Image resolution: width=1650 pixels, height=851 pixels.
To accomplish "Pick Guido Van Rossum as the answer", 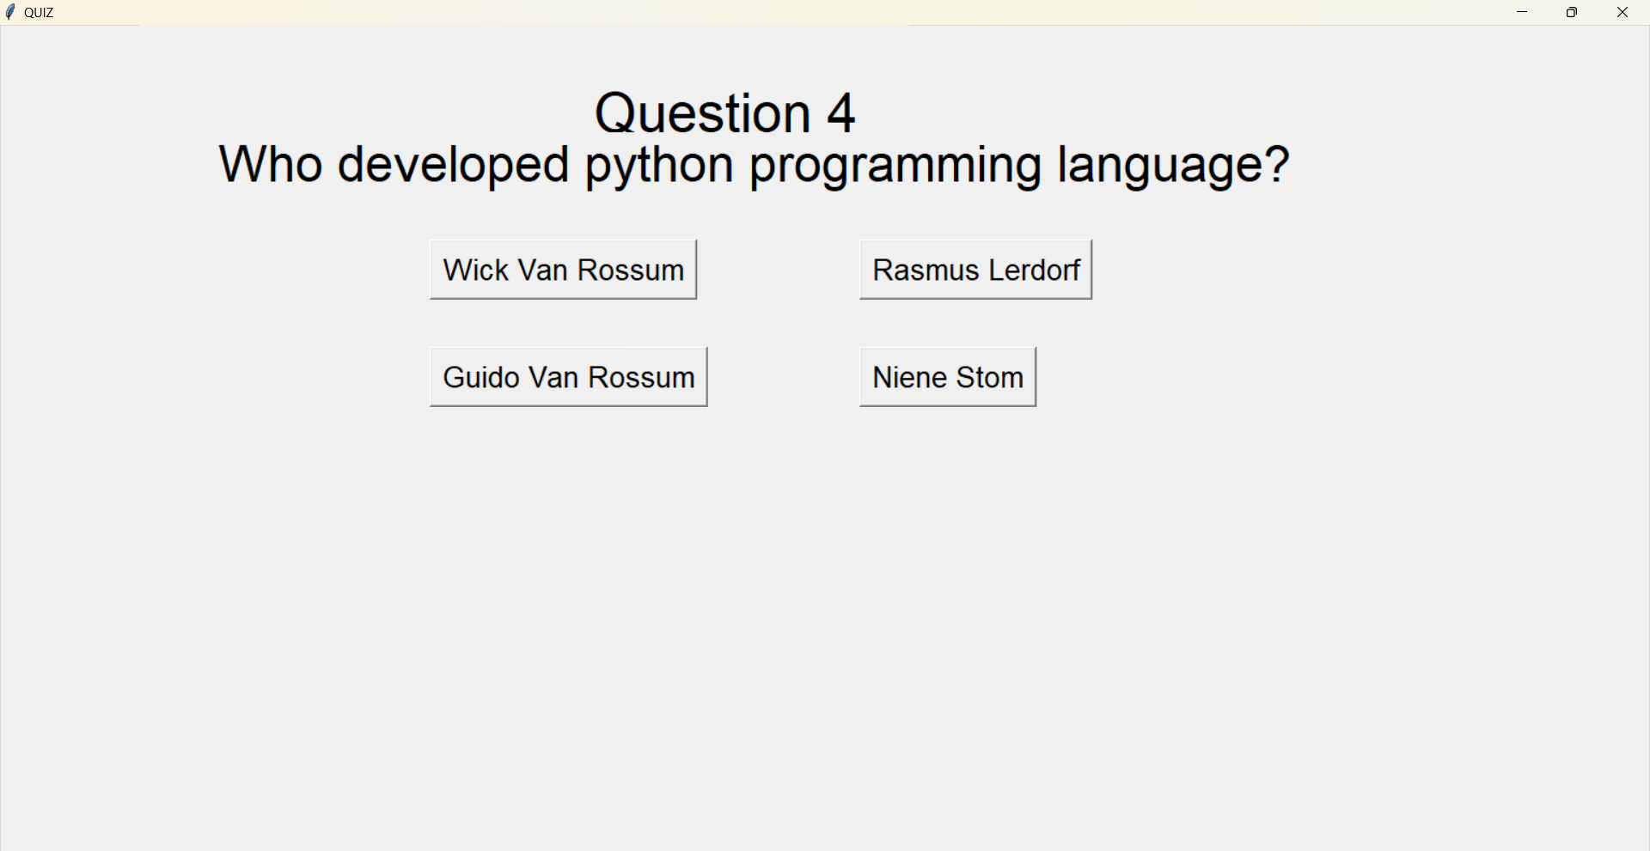I will (x=568, y=377).
